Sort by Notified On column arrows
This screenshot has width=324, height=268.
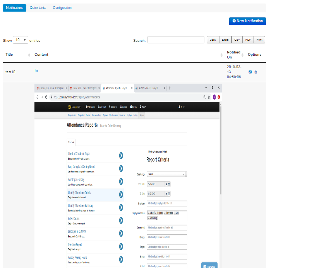point(244,55)
